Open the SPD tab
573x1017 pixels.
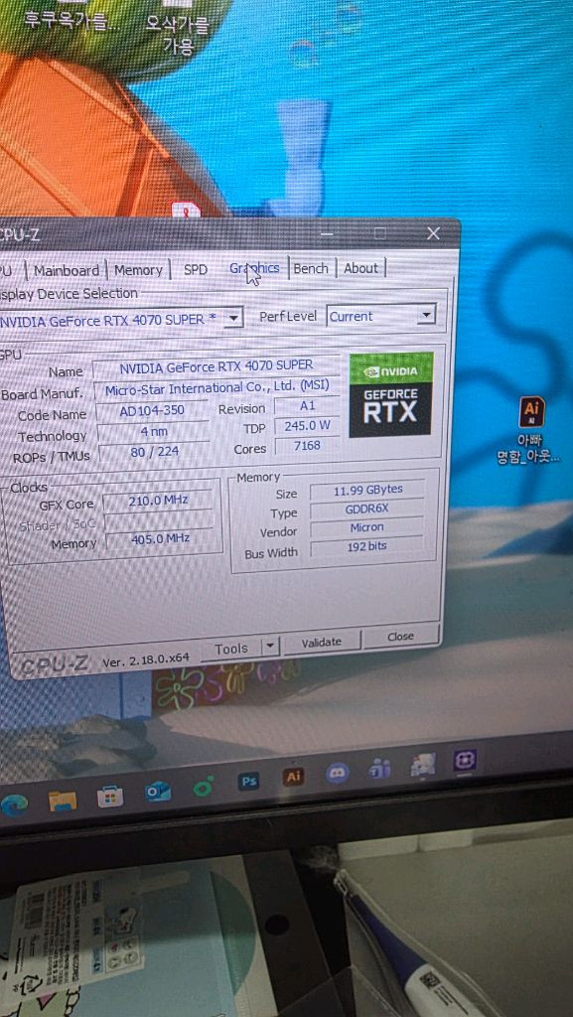coord(195,269)
